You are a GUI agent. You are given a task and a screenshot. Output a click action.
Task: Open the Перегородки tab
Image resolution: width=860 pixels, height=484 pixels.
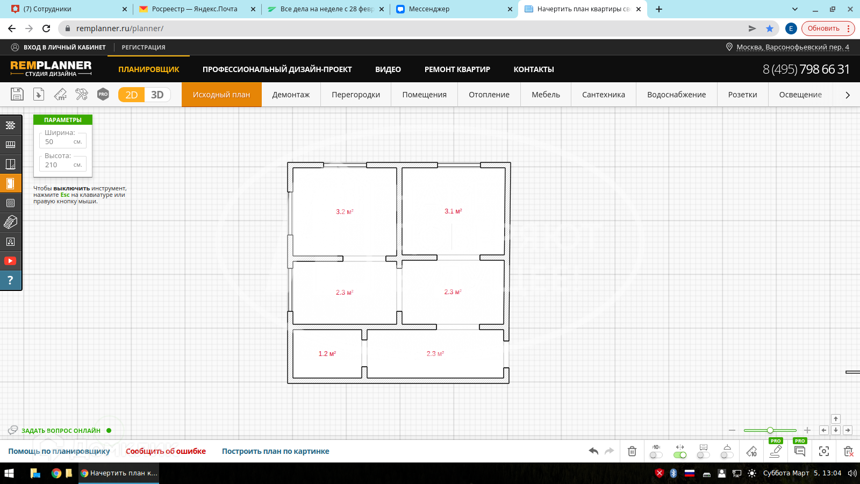coord(356,95)
